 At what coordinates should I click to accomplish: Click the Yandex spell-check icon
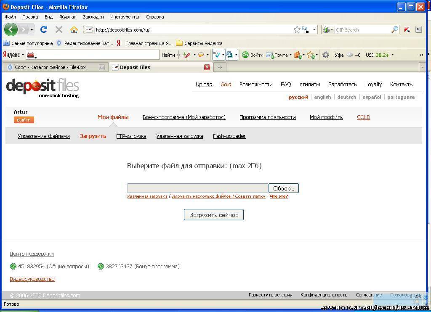[216, 55]
